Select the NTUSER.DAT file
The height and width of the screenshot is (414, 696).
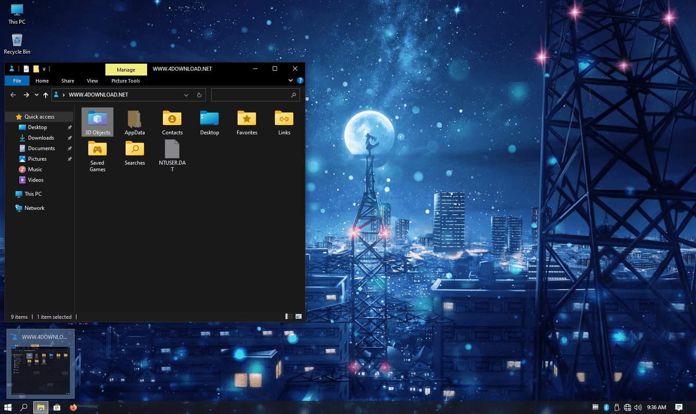172,156
